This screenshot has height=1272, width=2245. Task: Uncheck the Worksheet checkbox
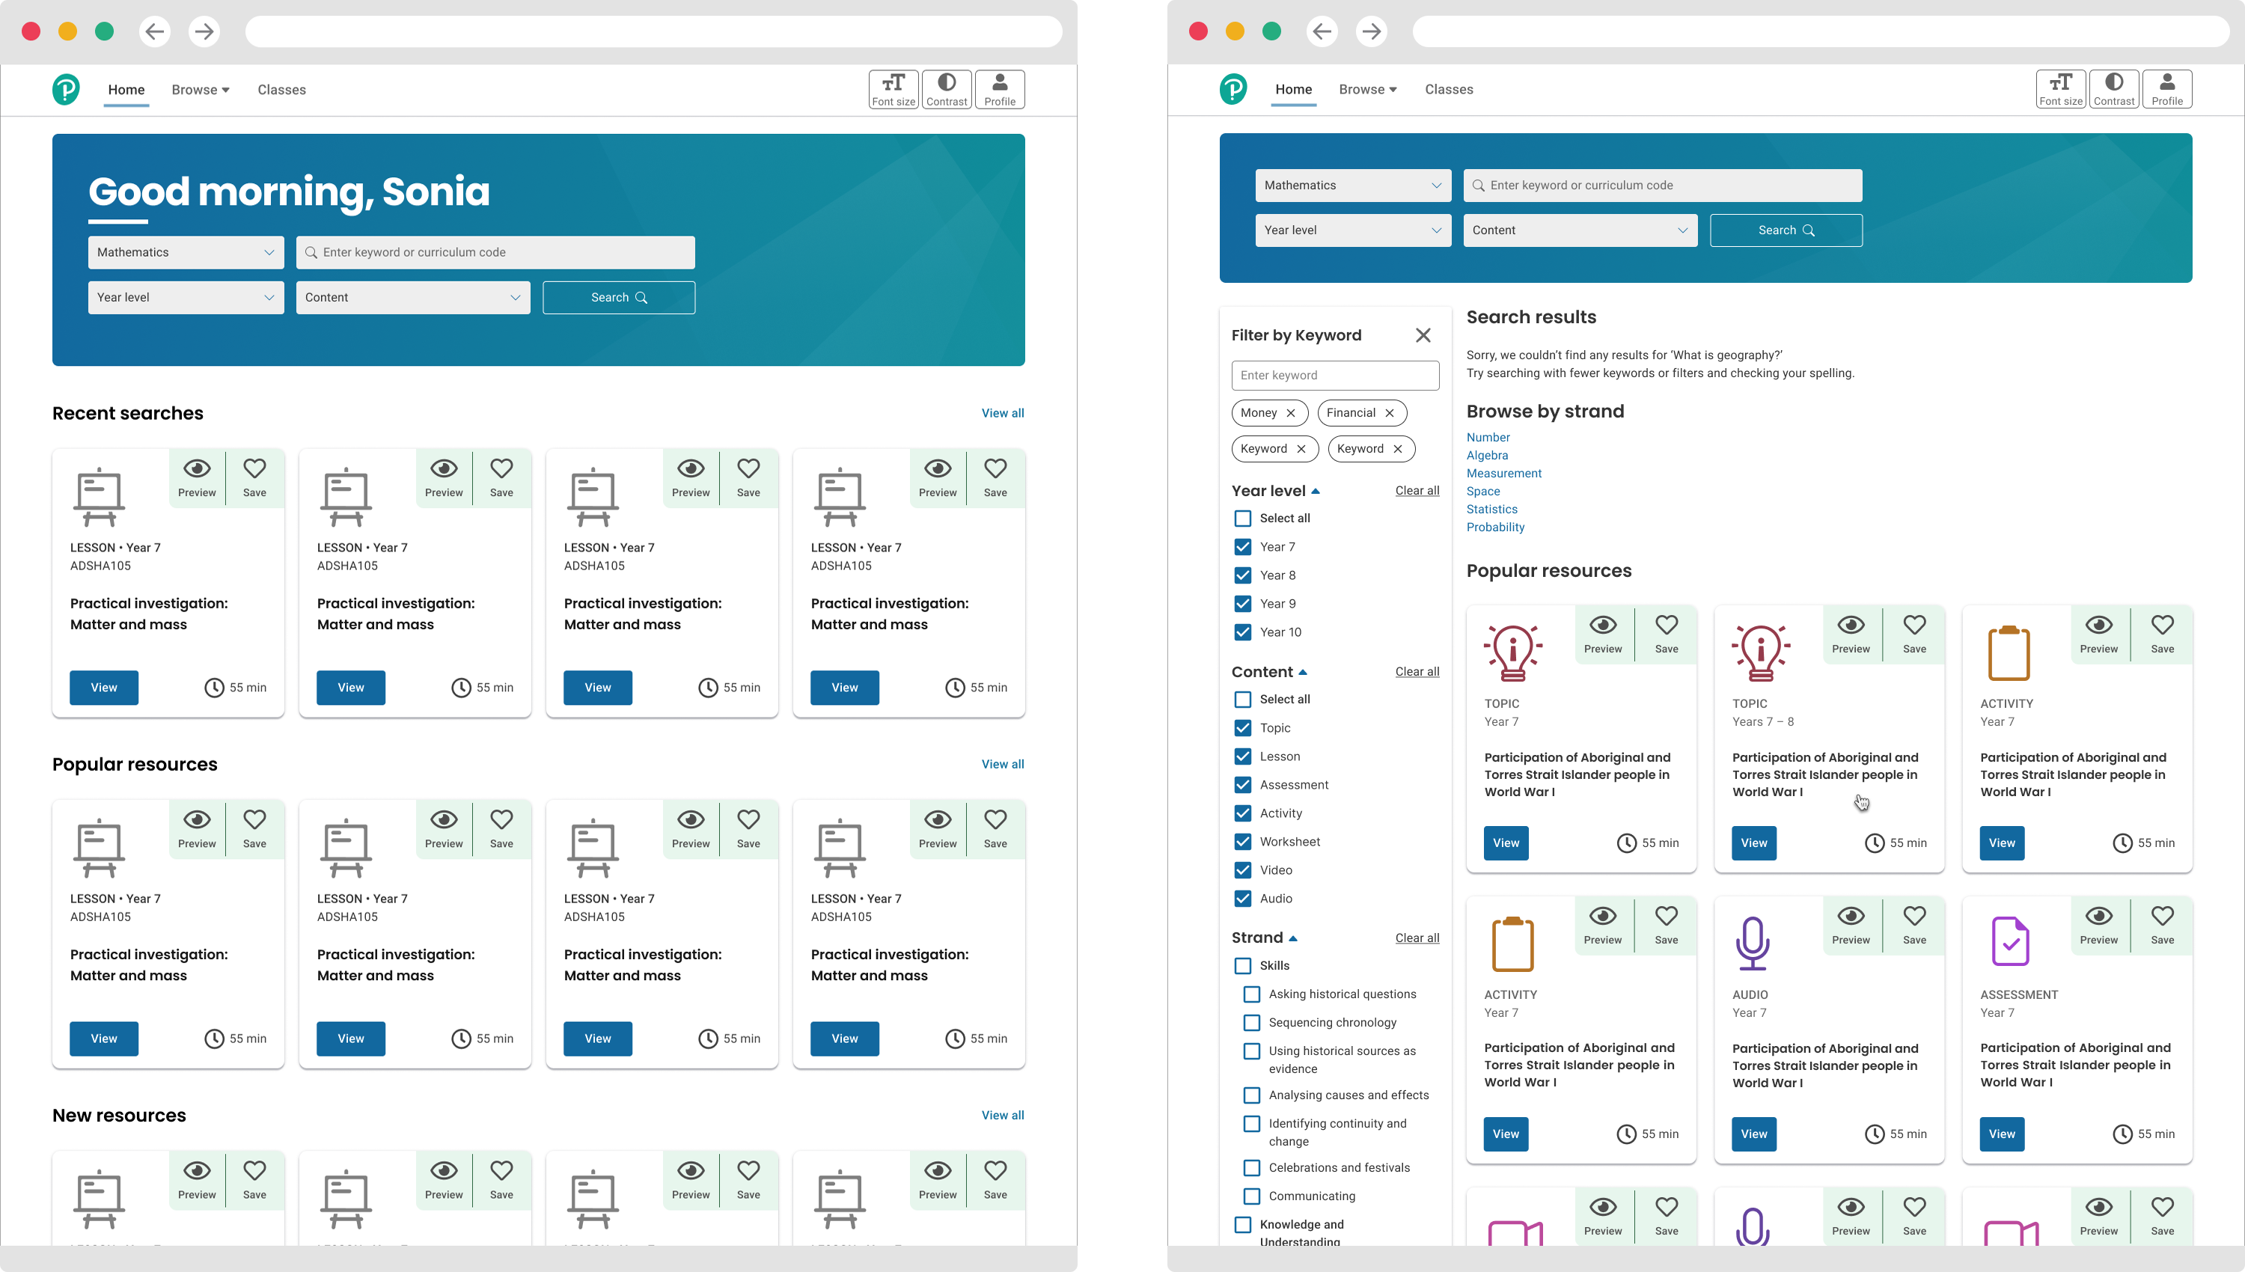point(1242,841)
